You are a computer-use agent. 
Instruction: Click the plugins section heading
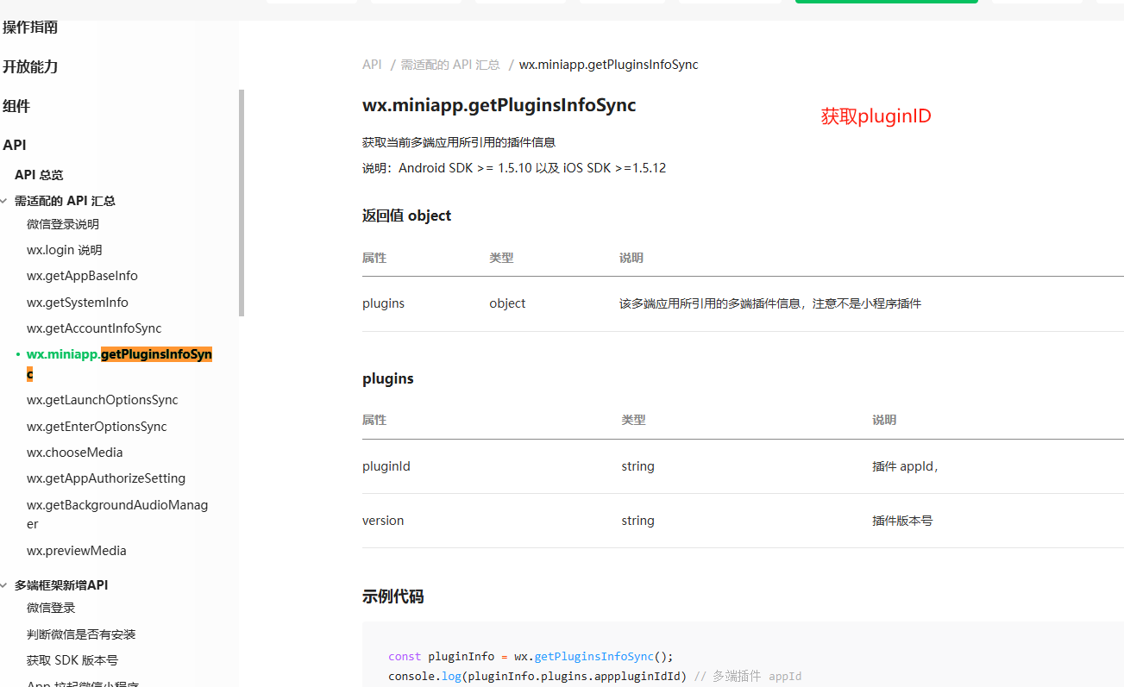pos(388,378)
